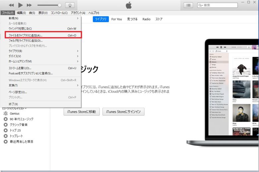Select フォルダをライブラリに追加(D)... entry
The width and height of the screenshot is (259, 172).
[41, 40]
